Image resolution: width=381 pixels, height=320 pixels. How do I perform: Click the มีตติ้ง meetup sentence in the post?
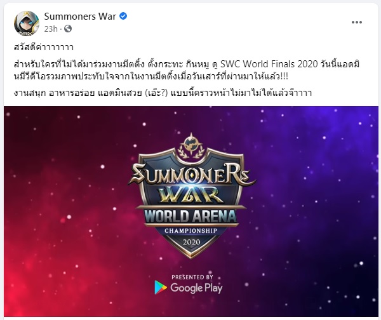[x=187, y=70]
